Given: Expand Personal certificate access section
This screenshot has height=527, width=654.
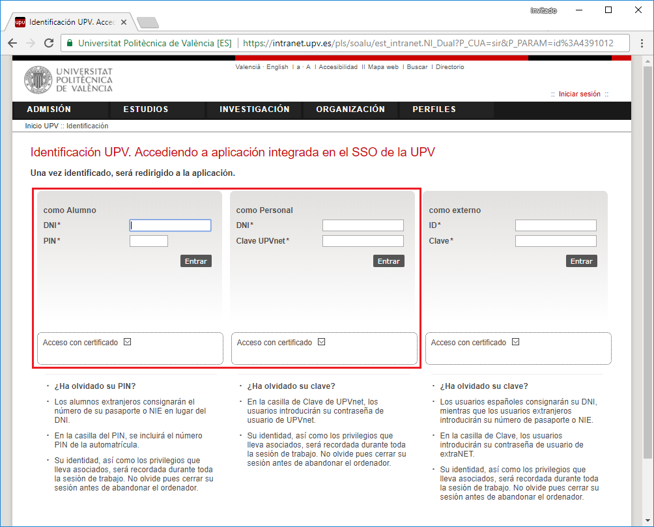Looking at the screenshot, I should click(321, 342).
